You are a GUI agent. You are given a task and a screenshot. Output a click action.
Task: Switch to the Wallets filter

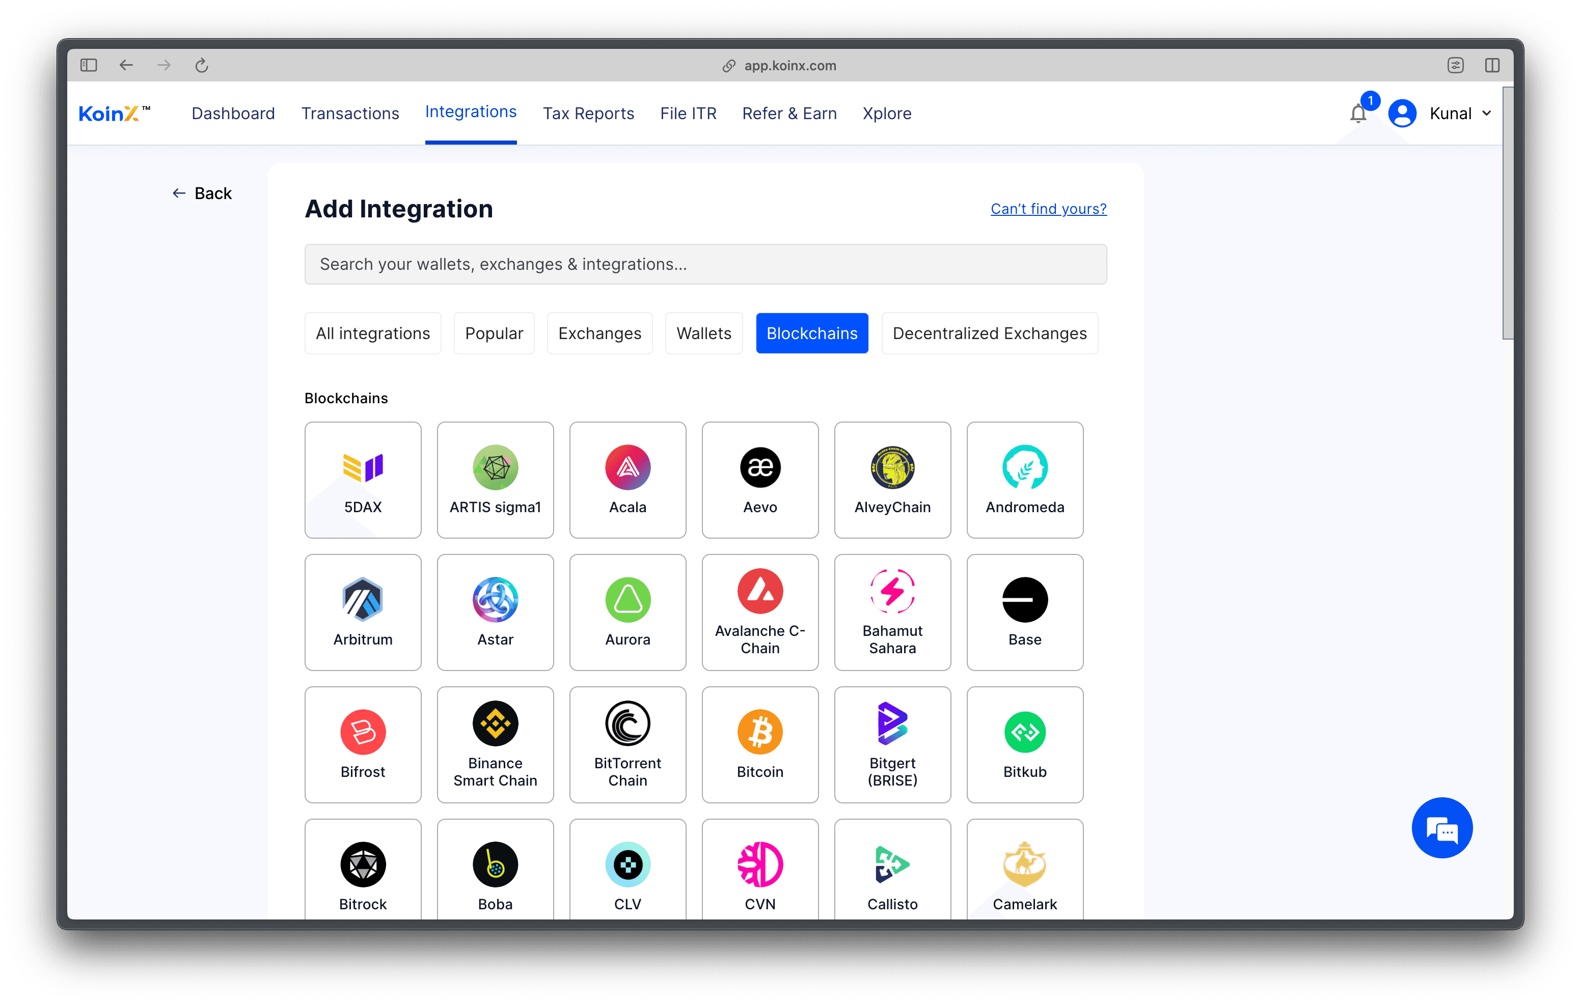[x=703, y=333]
